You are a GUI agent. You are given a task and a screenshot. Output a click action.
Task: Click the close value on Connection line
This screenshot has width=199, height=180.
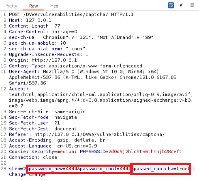click(x=50, y=157)
